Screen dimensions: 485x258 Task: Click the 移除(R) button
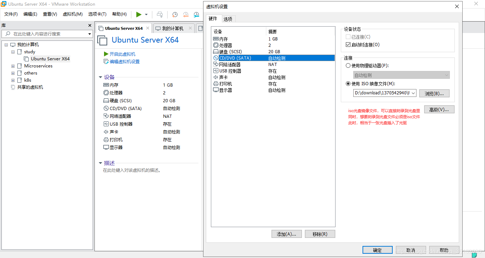click(x=320, y=234)
